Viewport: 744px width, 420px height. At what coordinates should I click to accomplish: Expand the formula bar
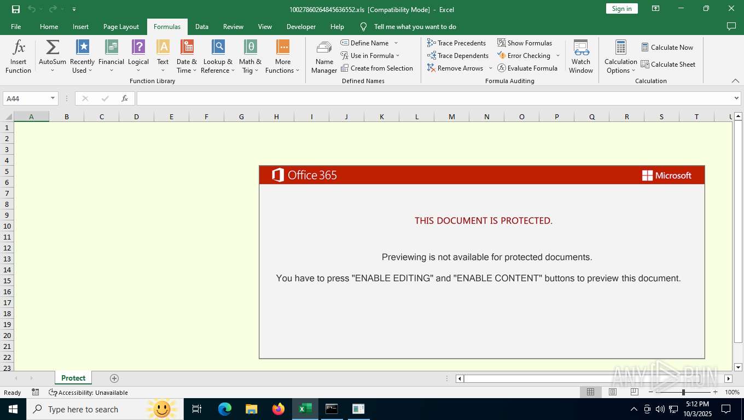click(736, 98)
